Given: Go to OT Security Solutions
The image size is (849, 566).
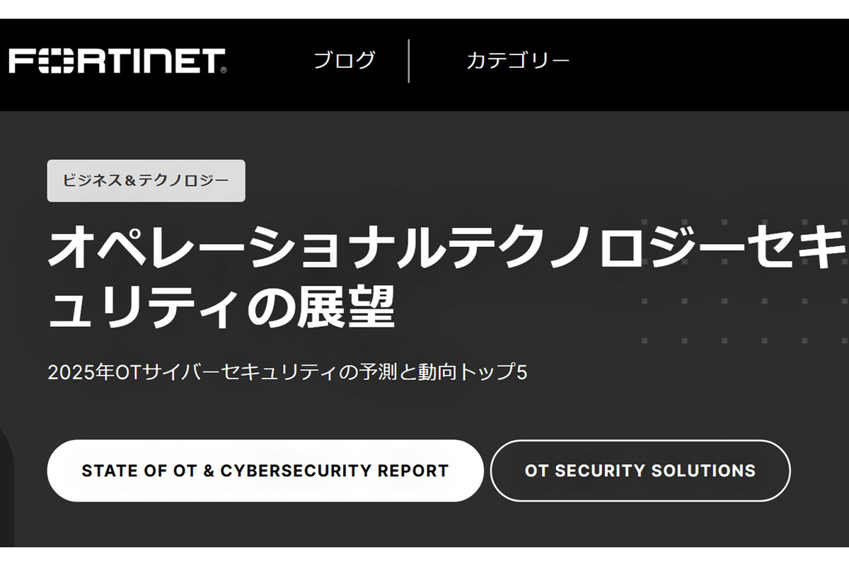Looking at the screenshot, I should [640, 470].
